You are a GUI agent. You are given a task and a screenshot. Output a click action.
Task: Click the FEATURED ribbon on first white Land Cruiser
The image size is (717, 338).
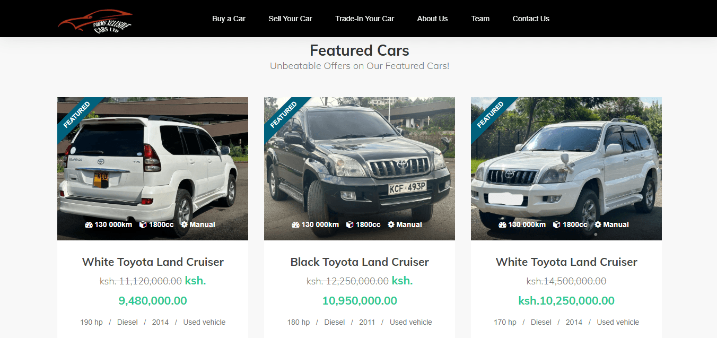coord(76,116)
